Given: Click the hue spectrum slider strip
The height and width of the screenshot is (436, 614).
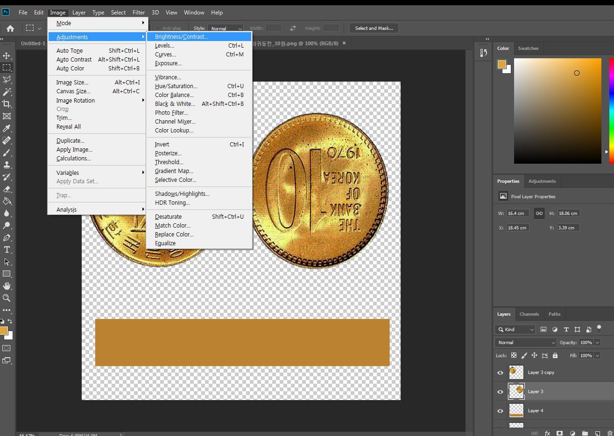Looking at the screenshot, I should tap(611, 111).
